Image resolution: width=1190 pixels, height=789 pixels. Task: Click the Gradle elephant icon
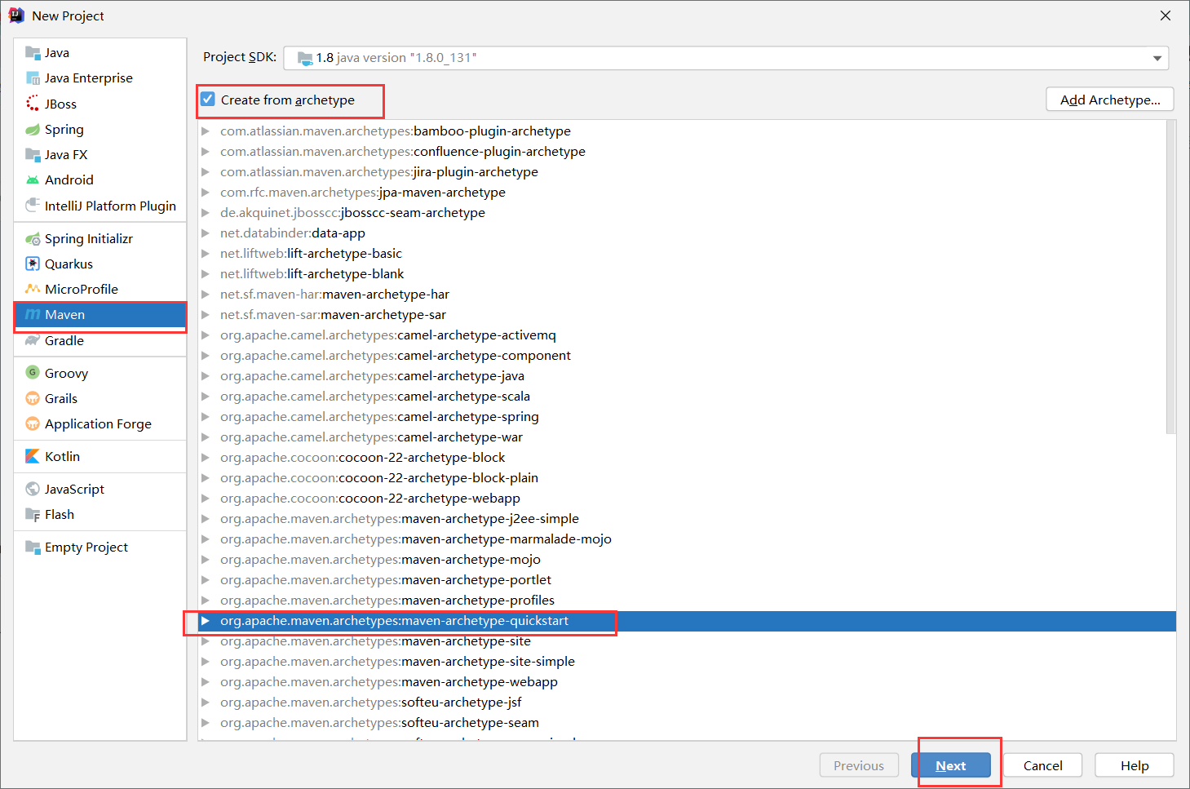point(33,341)
